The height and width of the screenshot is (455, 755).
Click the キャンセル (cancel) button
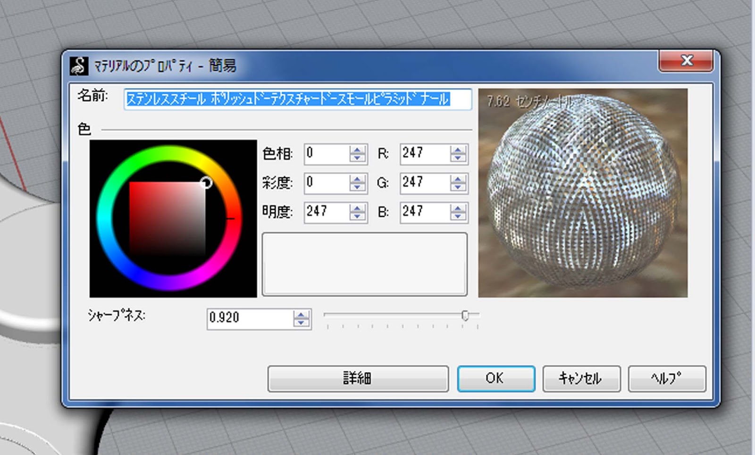tap(581, 379)
